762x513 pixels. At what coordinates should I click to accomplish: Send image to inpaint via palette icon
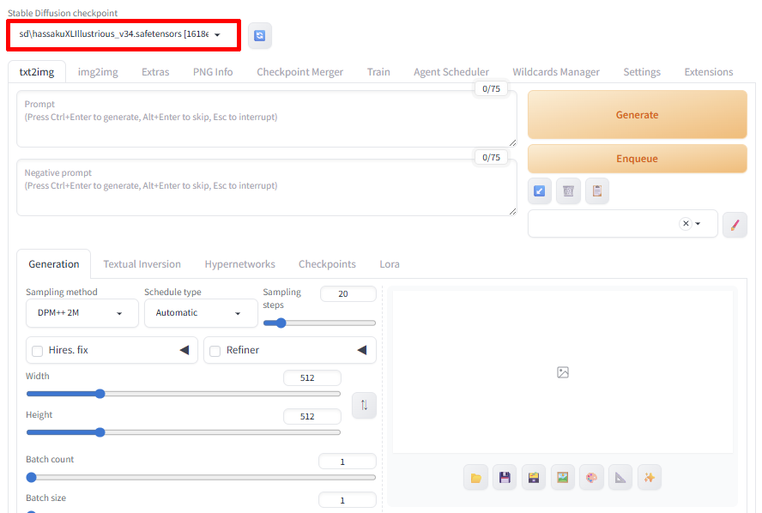[591, 478]
